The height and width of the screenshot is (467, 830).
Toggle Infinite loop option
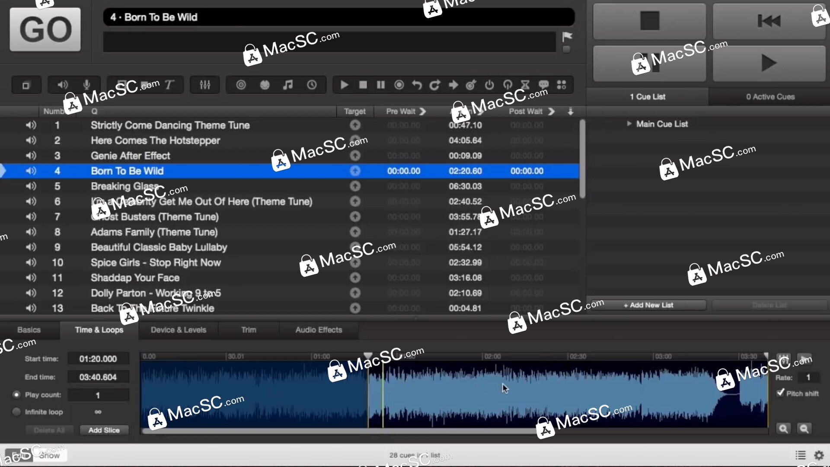(16, 412)
